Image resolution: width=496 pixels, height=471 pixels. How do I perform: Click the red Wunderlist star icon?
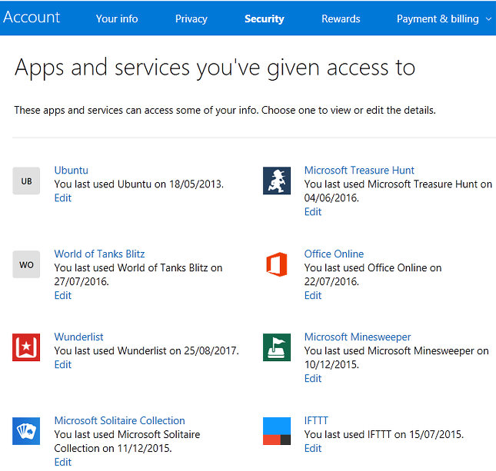point(26,347)
